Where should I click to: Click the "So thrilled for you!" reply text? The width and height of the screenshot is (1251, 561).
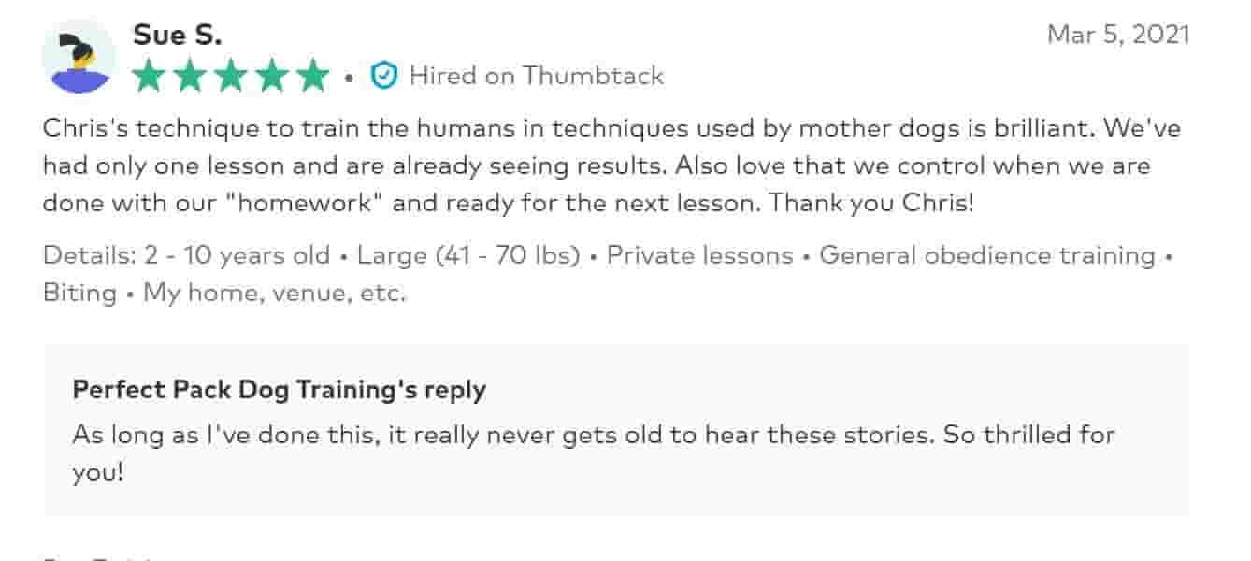click(x=1028, y=435)
